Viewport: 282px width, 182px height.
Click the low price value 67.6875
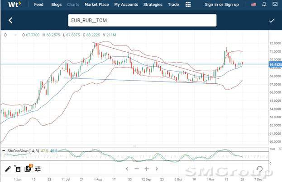click(73, 35)
